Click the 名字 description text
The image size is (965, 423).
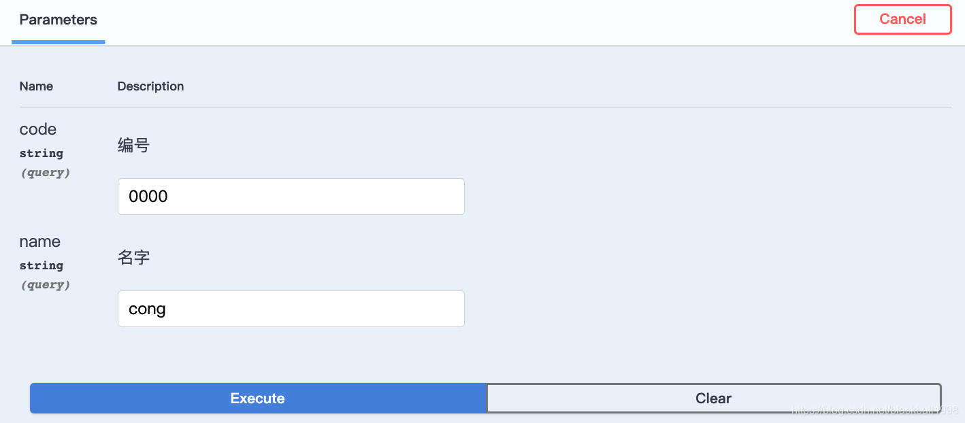click(x=133, y=258)
